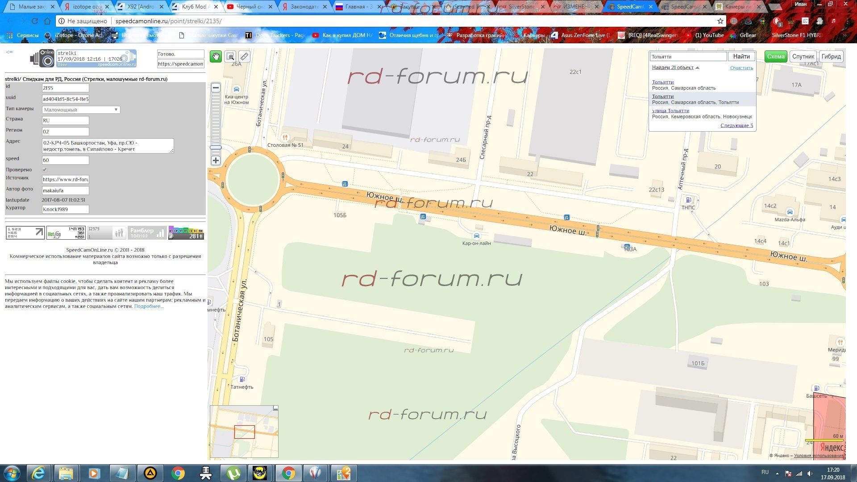Open the SpeedCamOnline camera logo
The width and height of the screenshot is (857, 482).
[42, 58]
